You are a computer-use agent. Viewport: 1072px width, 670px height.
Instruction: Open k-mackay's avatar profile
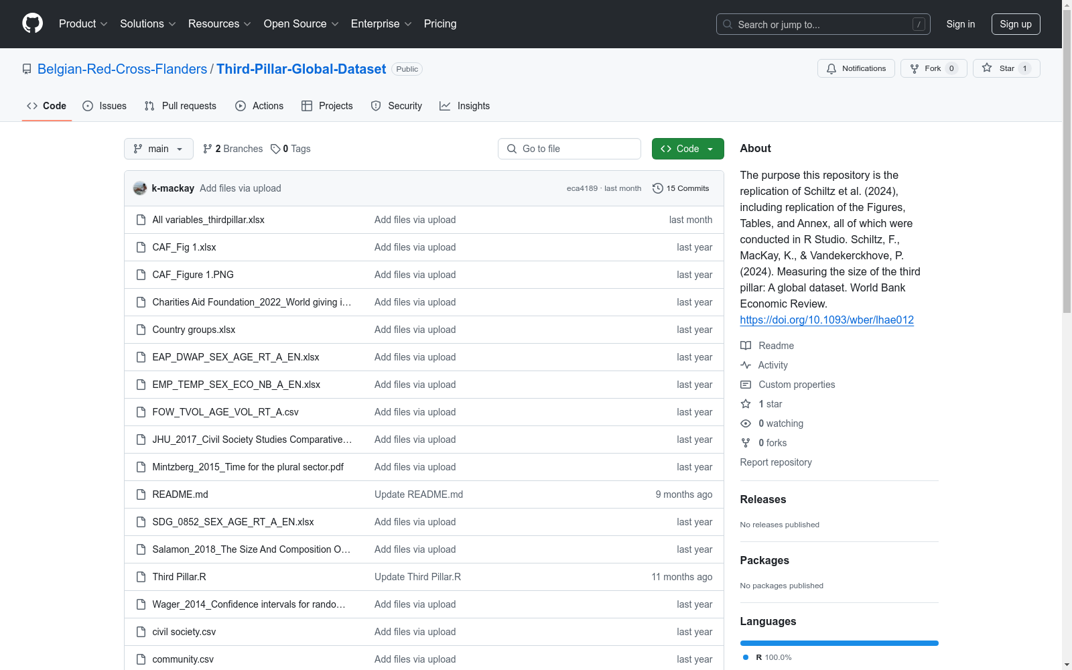(140, 188)
